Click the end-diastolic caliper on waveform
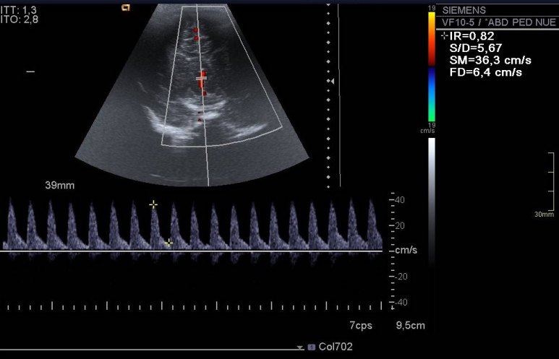The width and height of the screenshot is (559, 359). pos(168,243)
